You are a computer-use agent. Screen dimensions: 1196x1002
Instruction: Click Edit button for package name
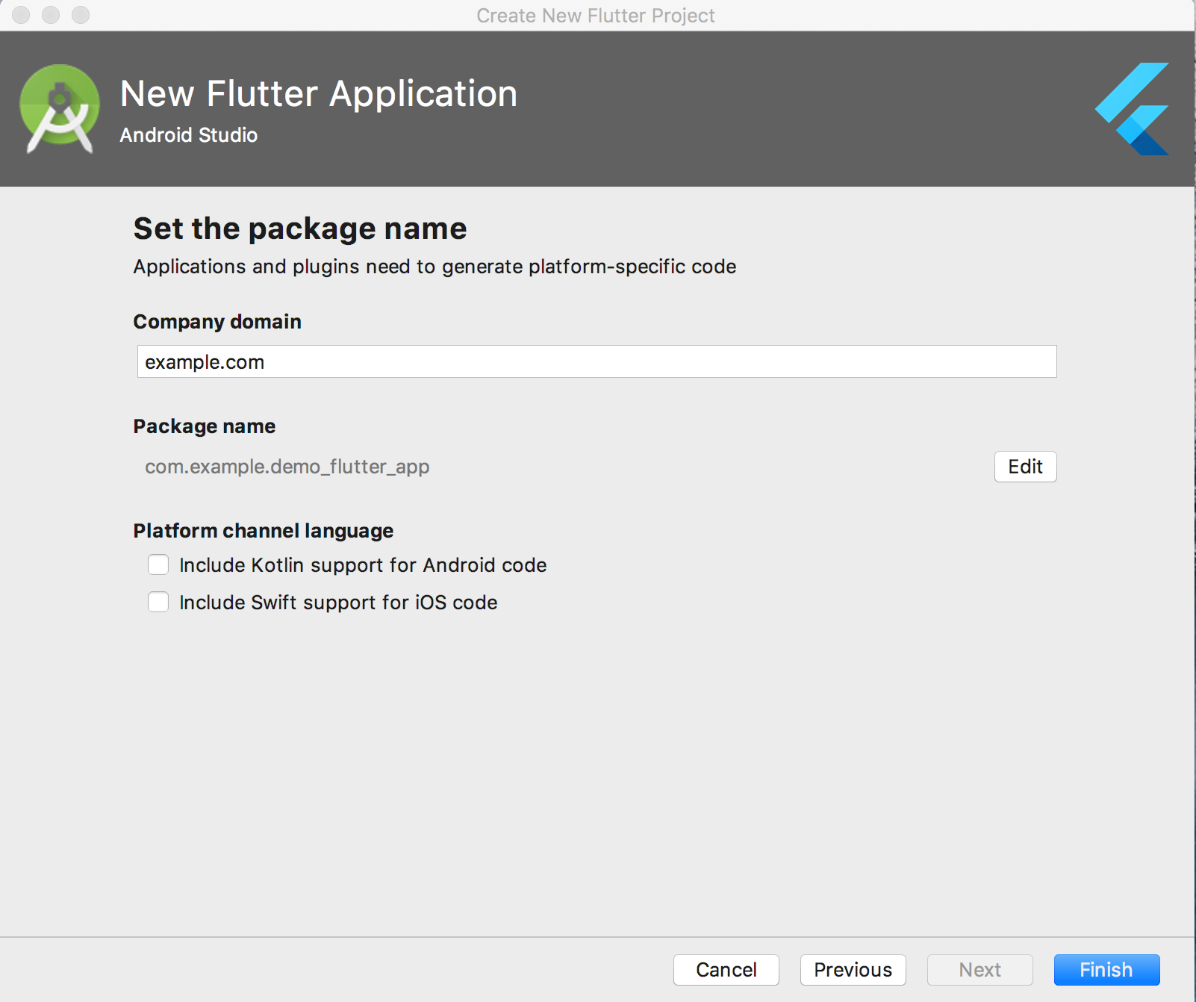point(1025,467)
